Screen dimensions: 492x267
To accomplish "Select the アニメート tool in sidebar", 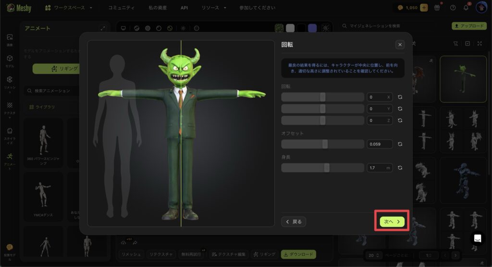I will pos(10,161).
